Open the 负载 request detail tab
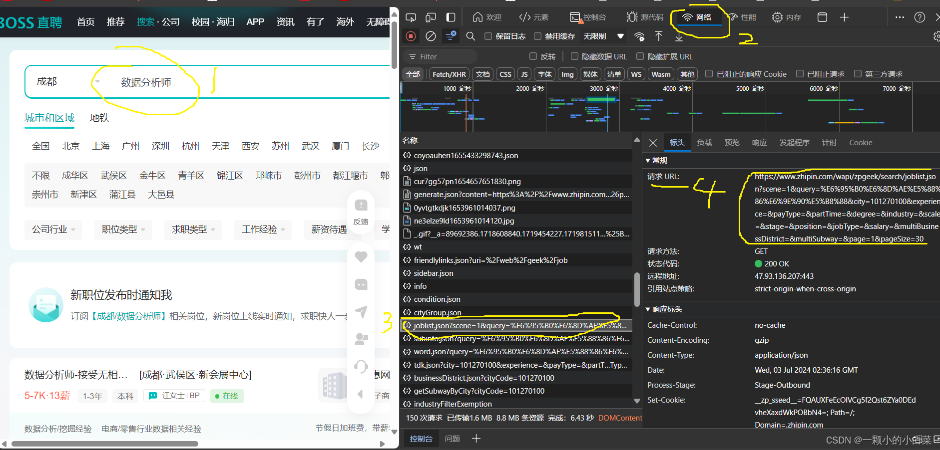The image size is (940, 450). [x=704, y=143]
